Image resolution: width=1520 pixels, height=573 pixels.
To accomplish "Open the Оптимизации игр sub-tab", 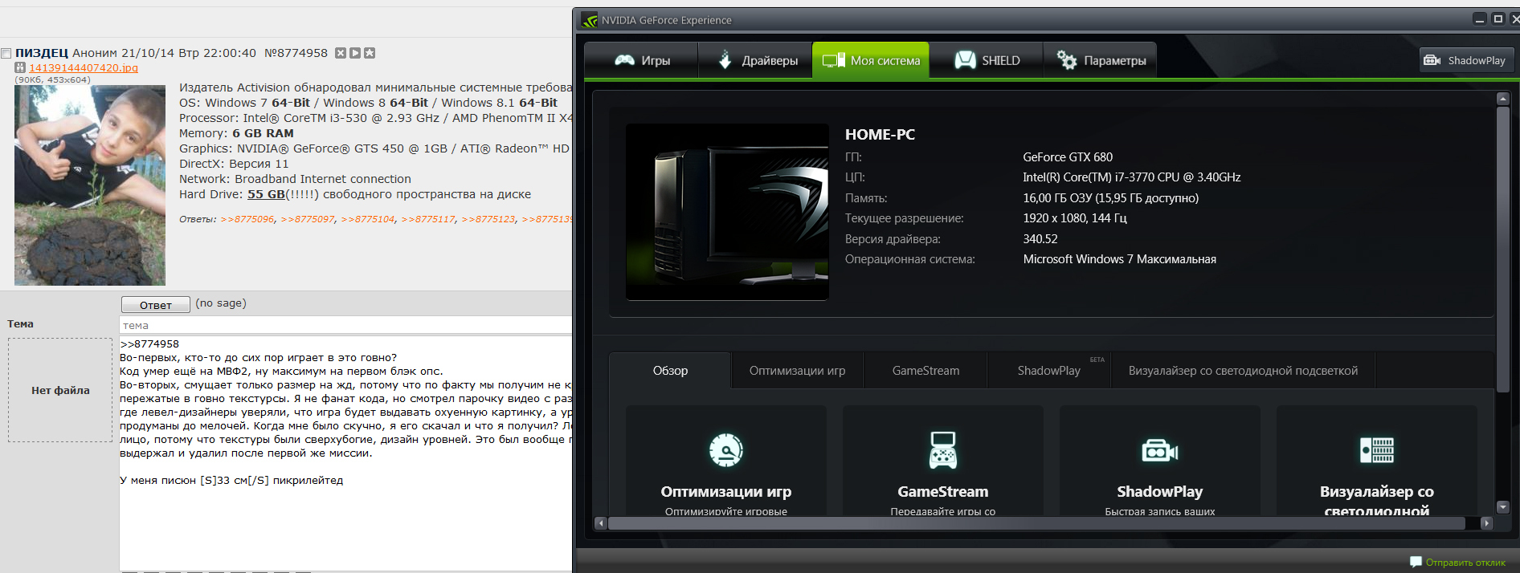I will [x=797, y=371].
